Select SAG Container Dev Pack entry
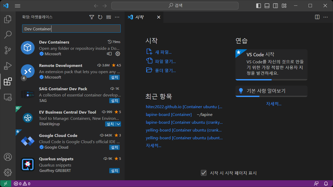This screenshot has width=333, height=187. [70, 95]
